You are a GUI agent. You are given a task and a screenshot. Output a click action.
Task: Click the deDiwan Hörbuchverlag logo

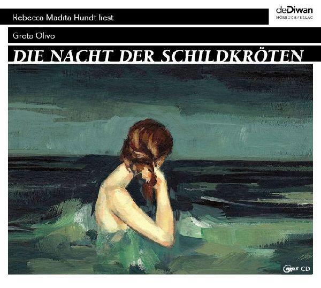pos(294,13)
